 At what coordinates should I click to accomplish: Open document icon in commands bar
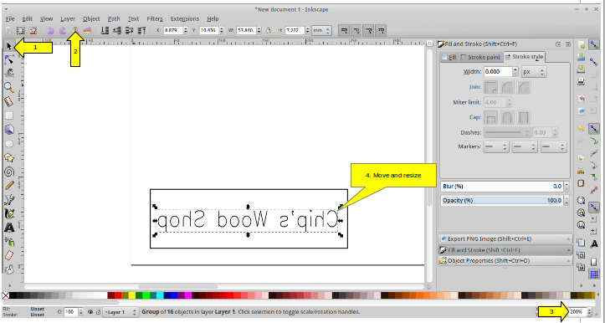coord(582,57)
